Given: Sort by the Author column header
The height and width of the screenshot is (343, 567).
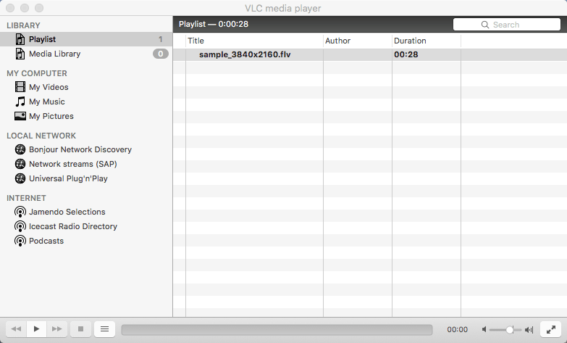Looking at the screenshot, I should click(x=358, y=41).
